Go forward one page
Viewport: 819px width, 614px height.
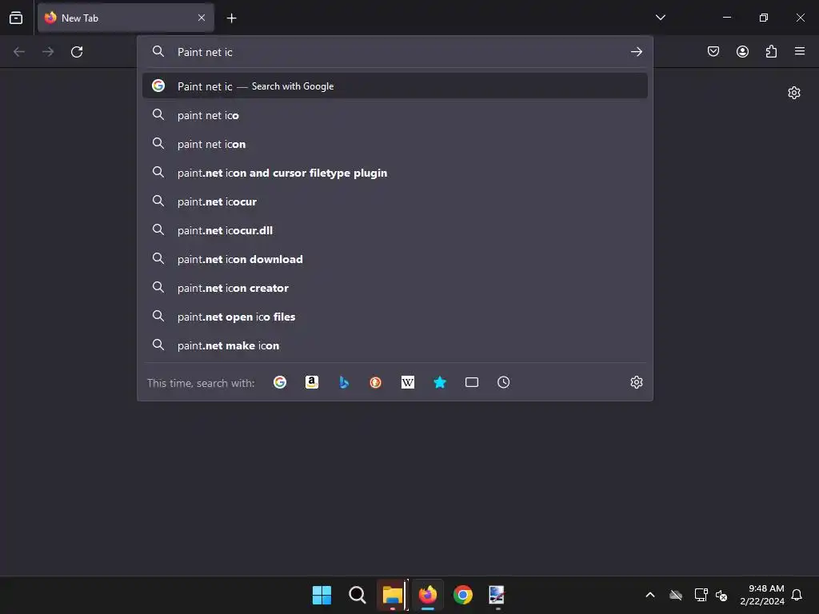[48, 52]
